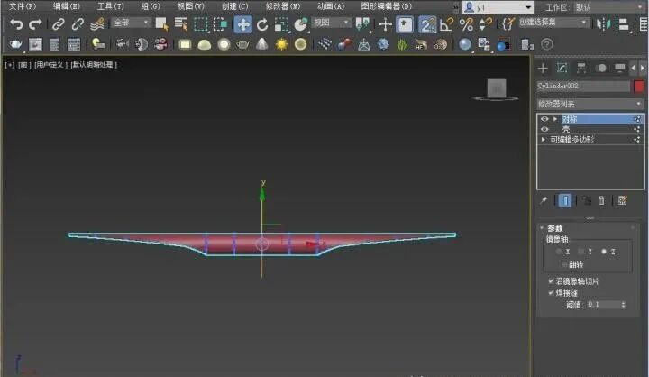The width and height of the screenshot is (649, 377).
Task: Toggle visibility of 对称 modifier
Action: point(544,119)
